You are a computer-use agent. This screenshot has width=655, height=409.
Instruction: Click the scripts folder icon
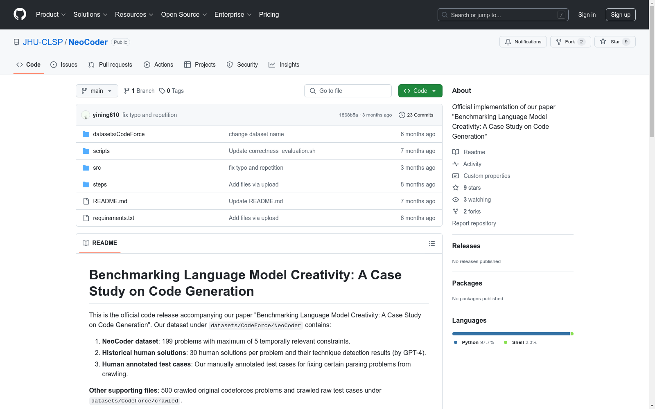pyautogui.click(x=86, y=151)
